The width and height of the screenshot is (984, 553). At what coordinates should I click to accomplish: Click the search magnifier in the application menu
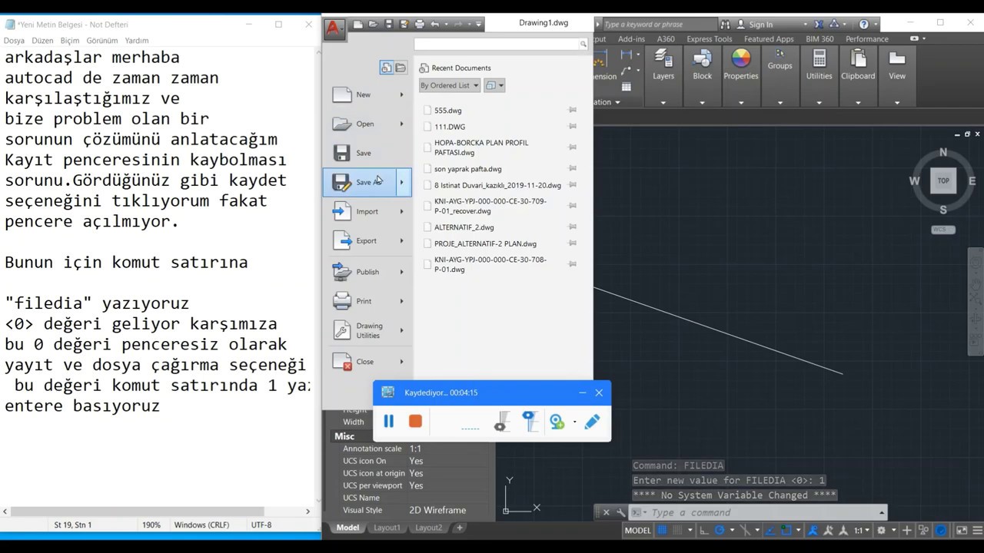coord(583,45)
